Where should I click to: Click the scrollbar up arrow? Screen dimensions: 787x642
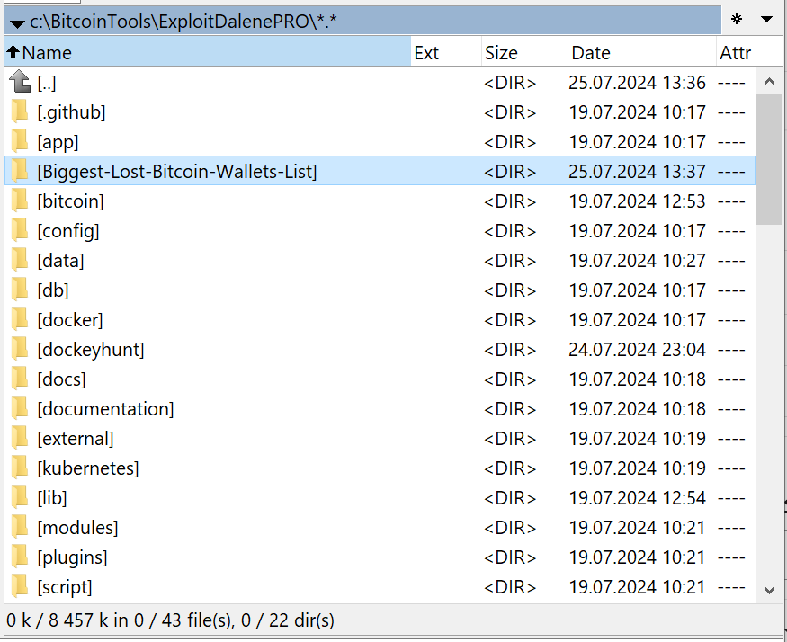click(x=769, y=81)
